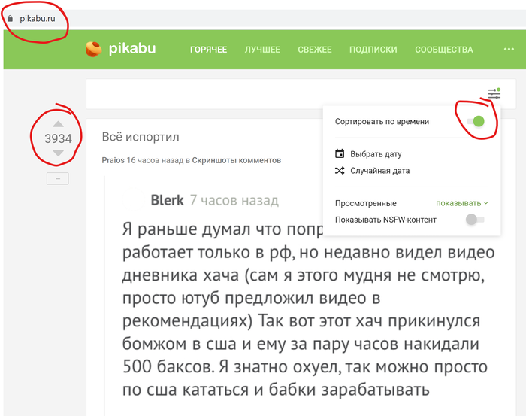Open author Praios profile link
Screen dimensions: 526x416
click(x=113, y=160)
